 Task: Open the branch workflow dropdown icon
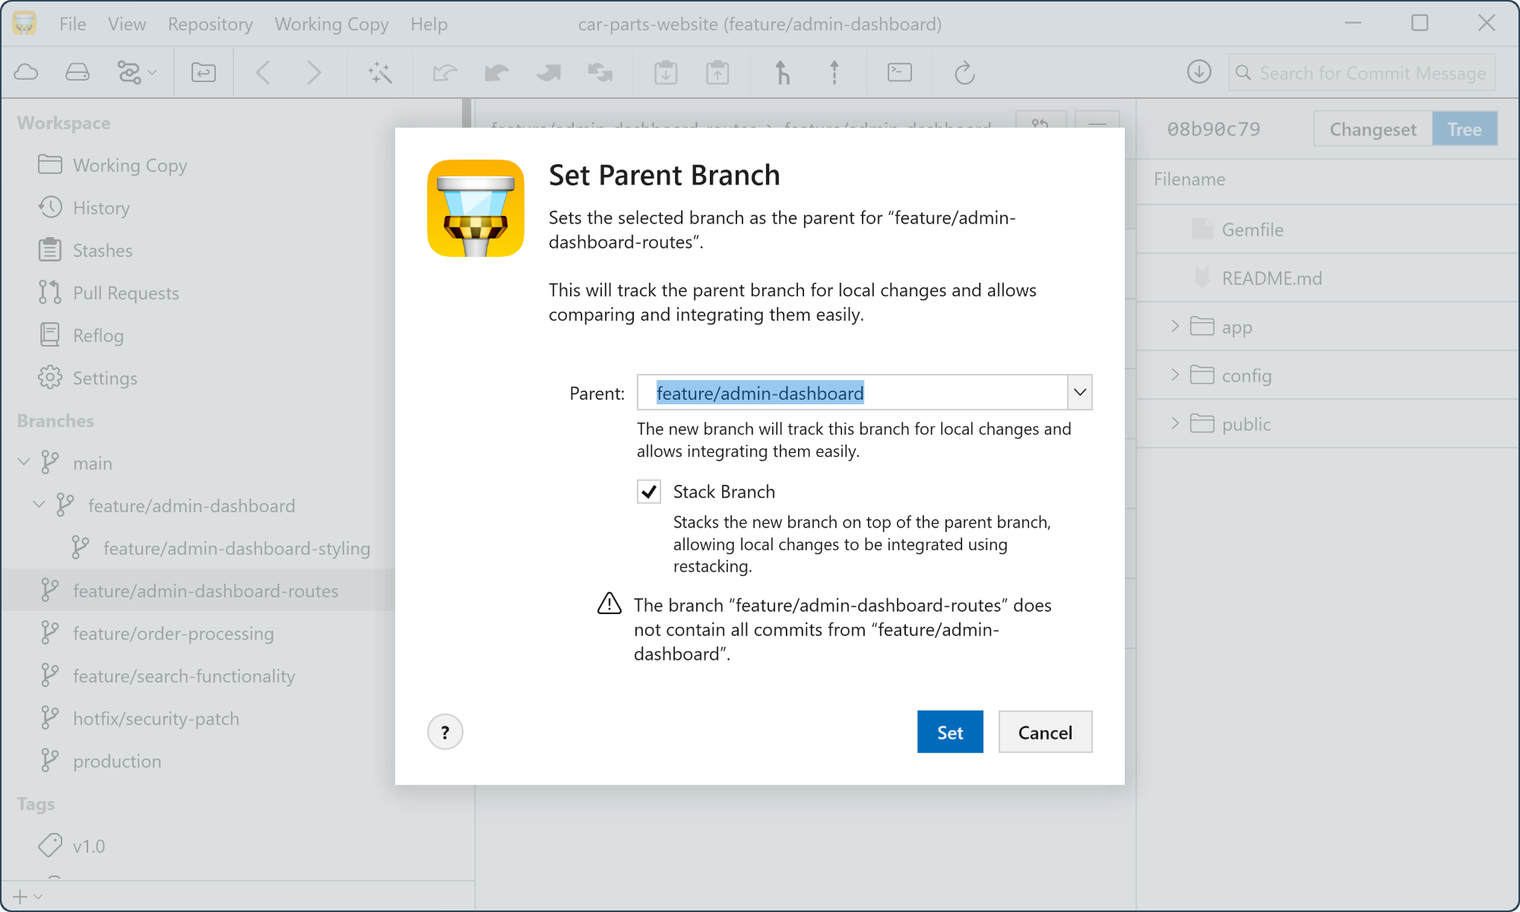tap(137, 72)
